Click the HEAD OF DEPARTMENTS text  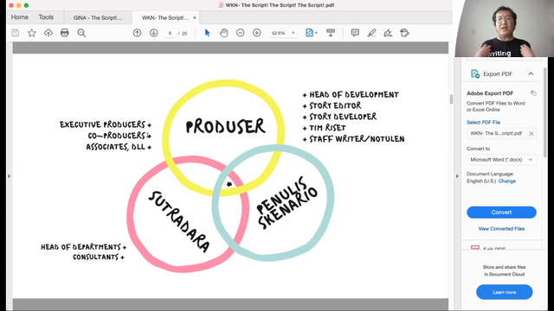click(81, 247)
